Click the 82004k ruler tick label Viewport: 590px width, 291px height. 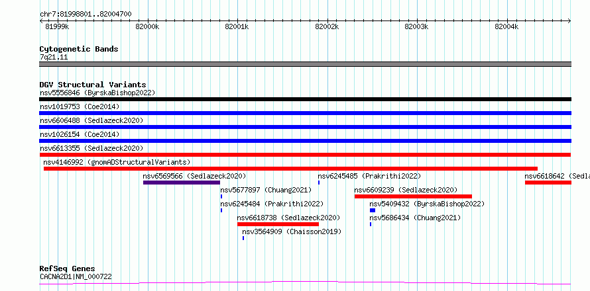pyautogui.click(x=506, y=26)
